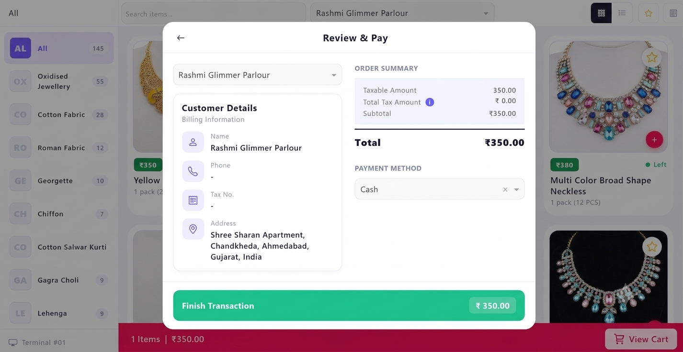The image size is (683, 352).
Task: Clear the Cash payment method selection
Action: [x=505, y=189]
